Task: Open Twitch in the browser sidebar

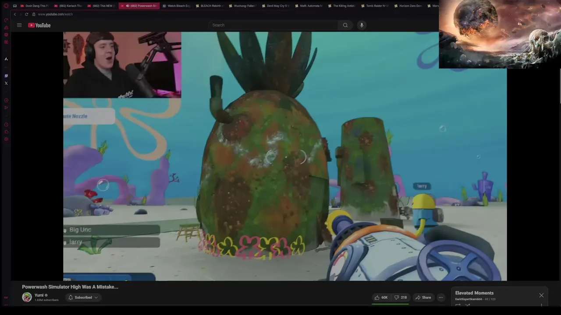Action: click(x=6, y=76)
